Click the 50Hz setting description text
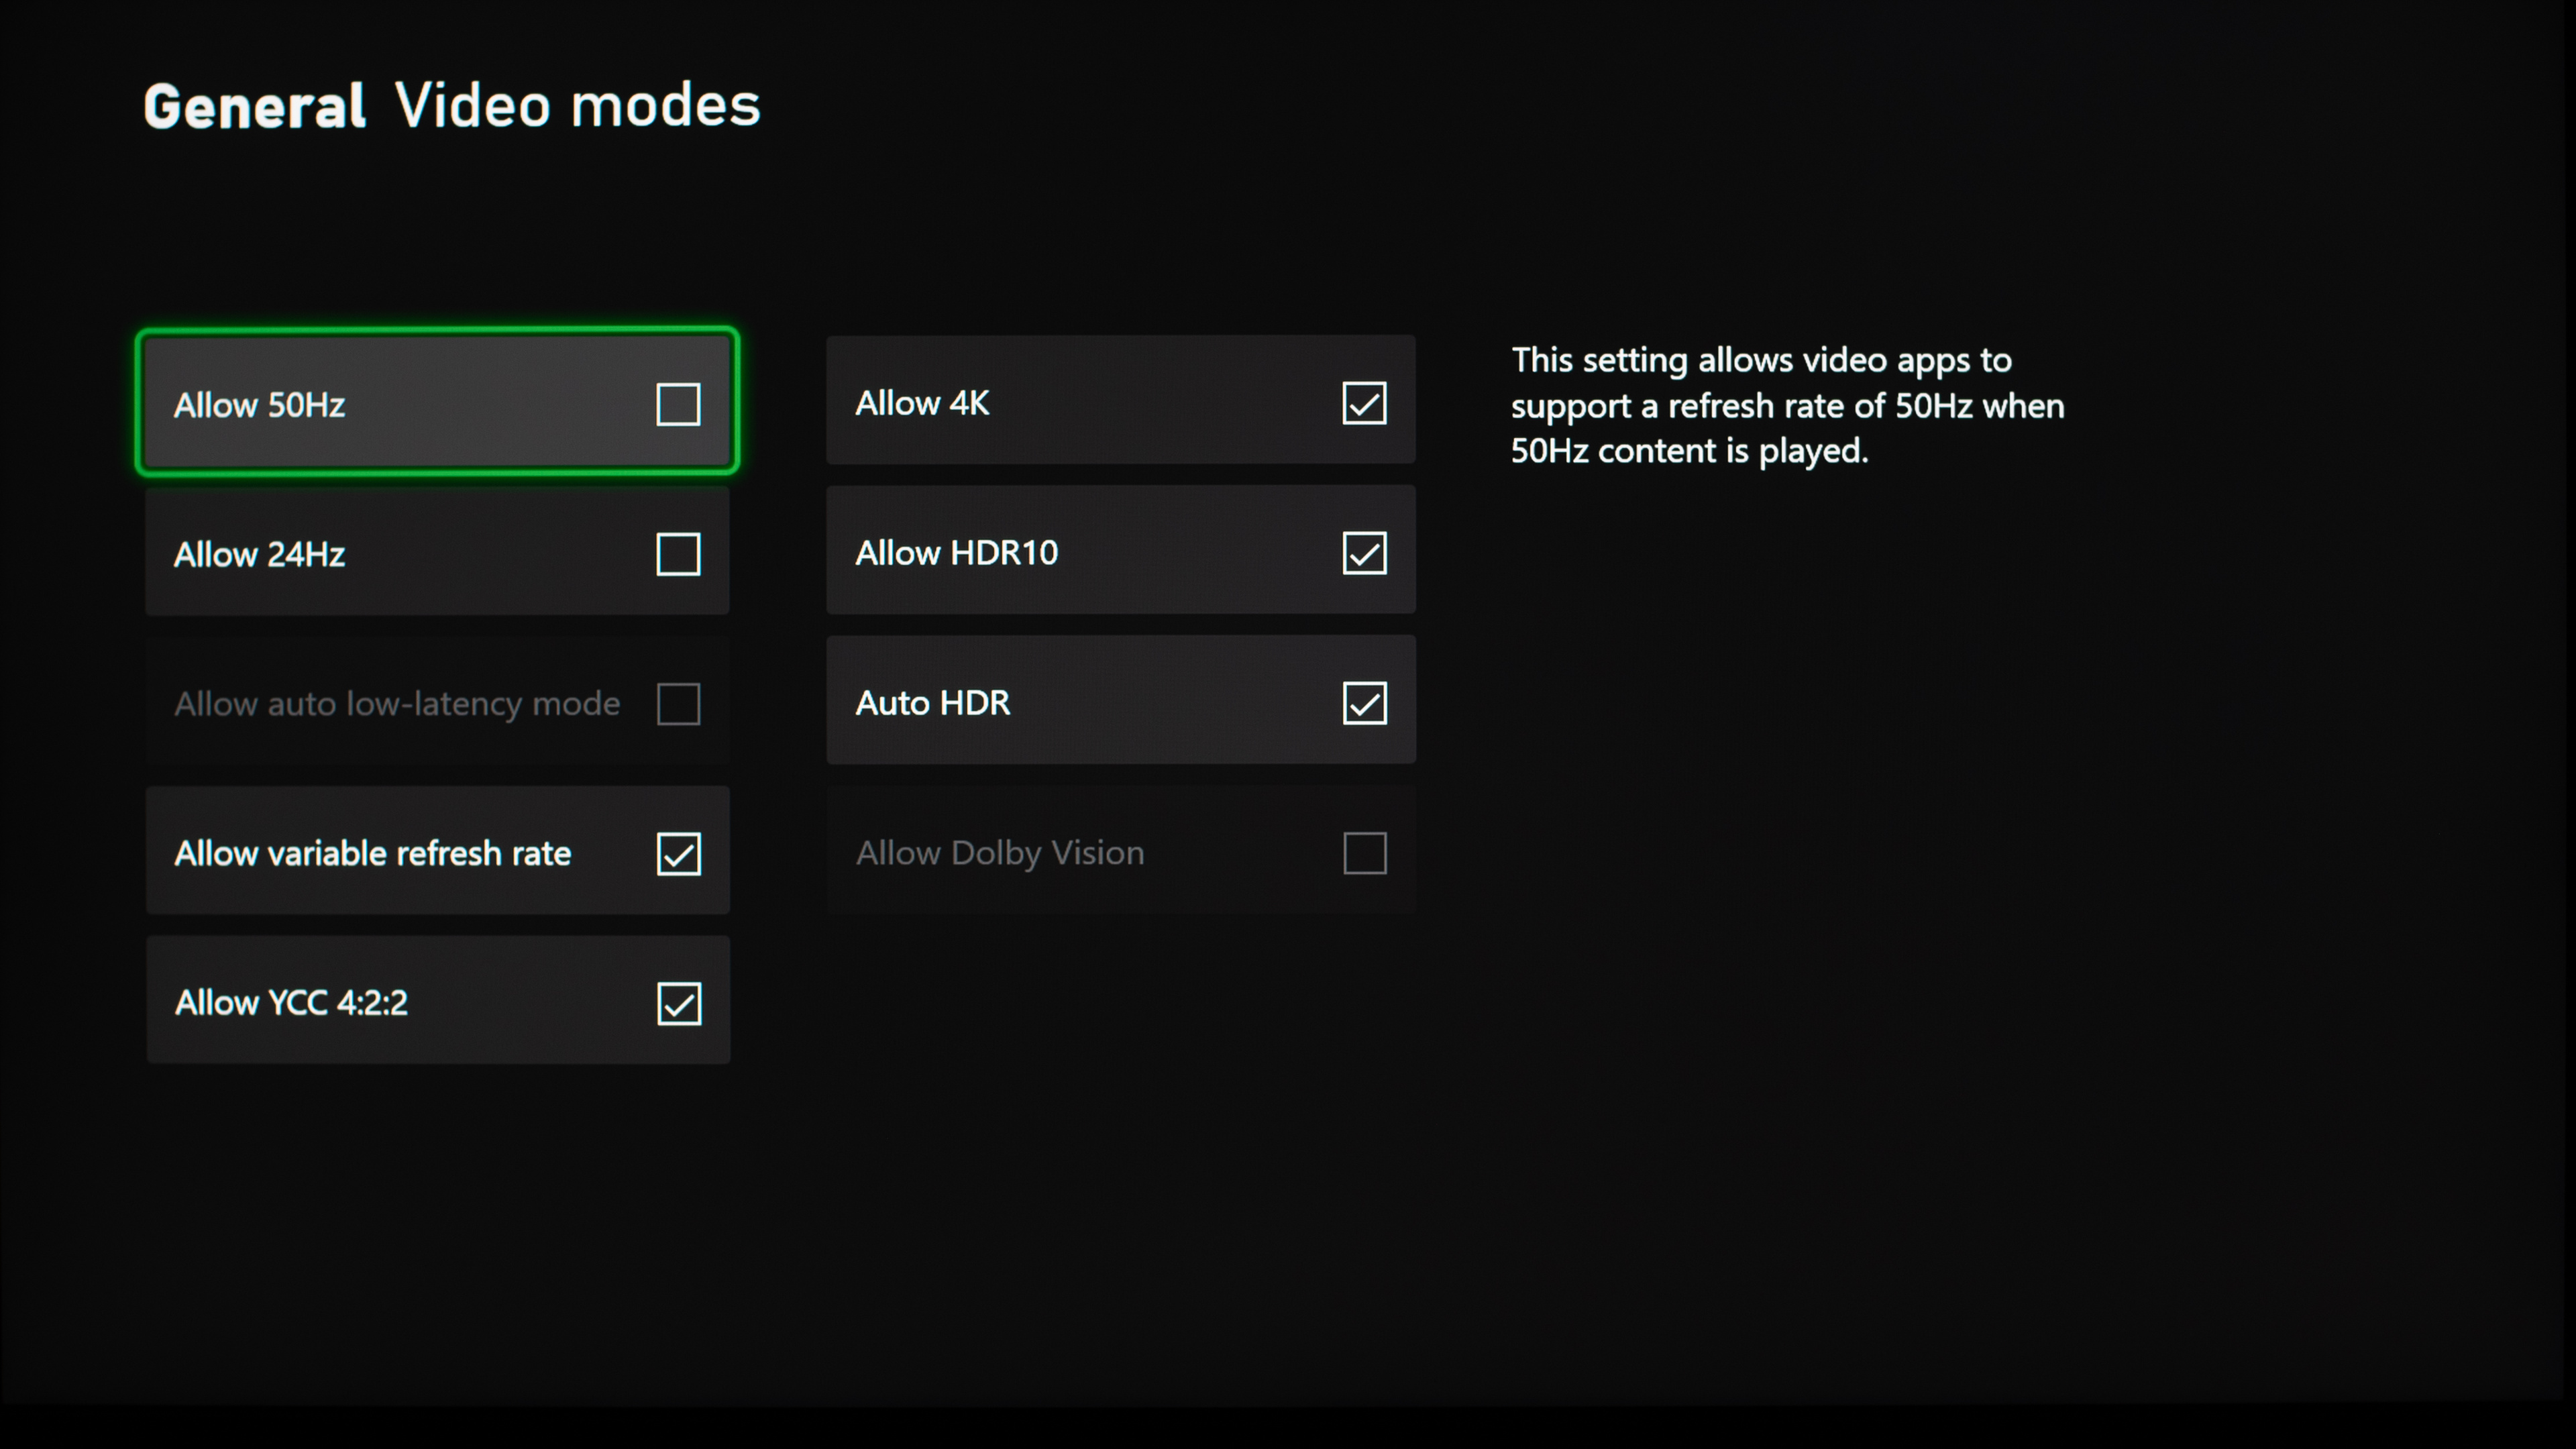The image size is (2576, 1449). tap(1787, 405)
